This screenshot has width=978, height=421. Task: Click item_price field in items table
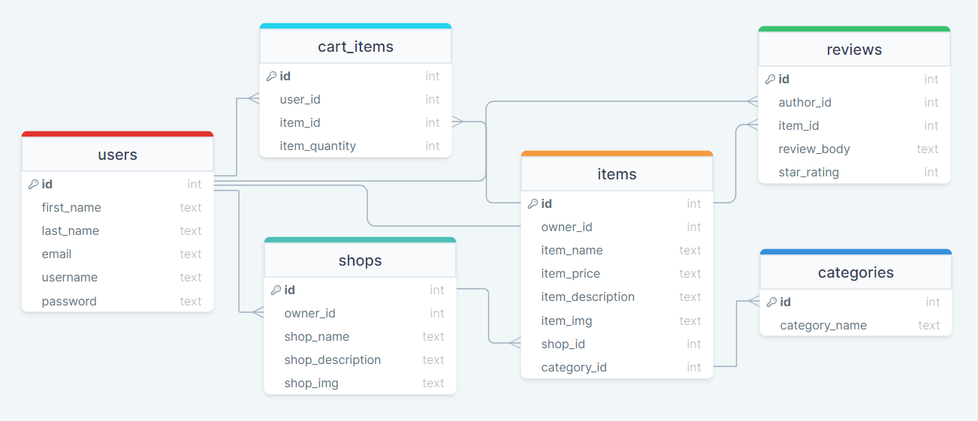617,273
